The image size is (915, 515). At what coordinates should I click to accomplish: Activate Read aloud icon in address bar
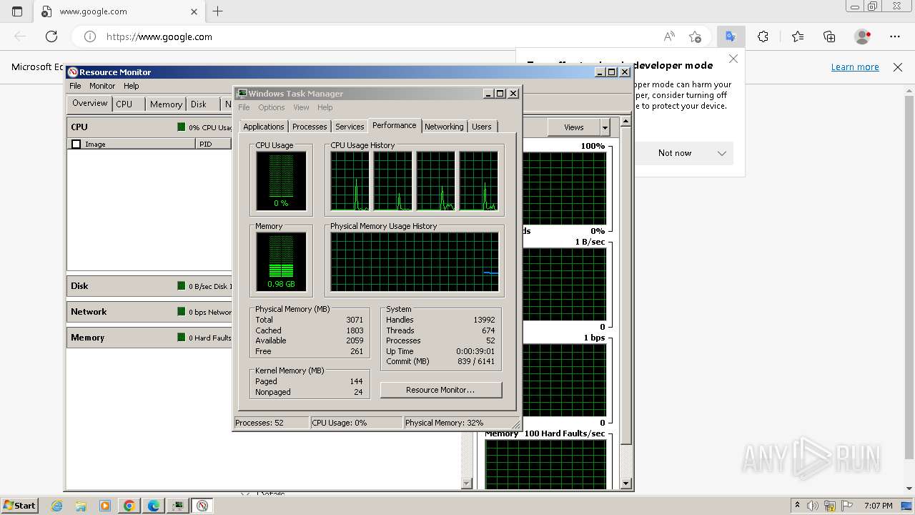tap(669, 36)
